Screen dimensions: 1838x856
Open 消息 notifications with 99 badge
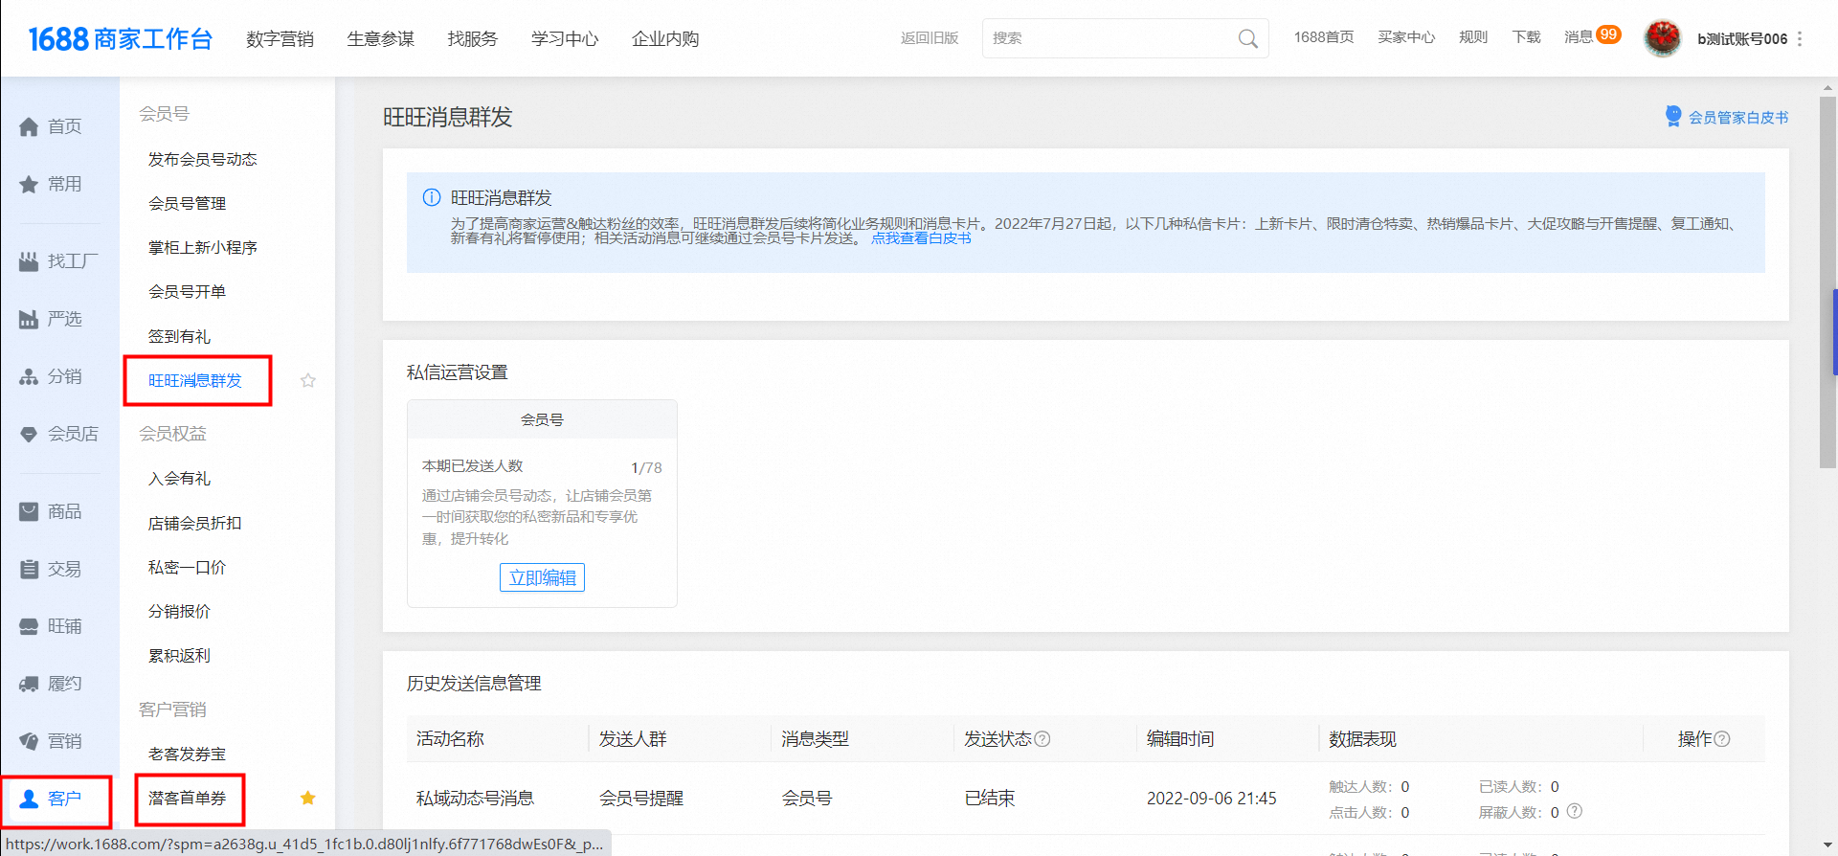(1591, 37)
